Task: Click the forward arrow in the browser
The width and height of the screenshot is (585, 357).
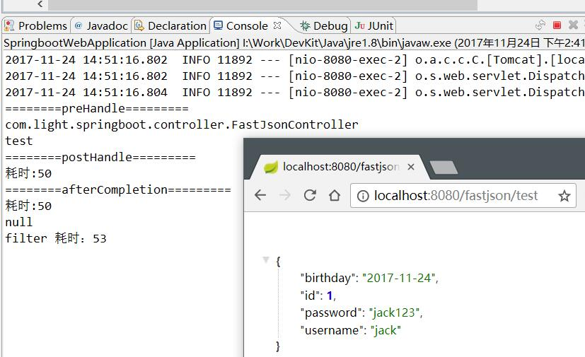Action: 284,194
